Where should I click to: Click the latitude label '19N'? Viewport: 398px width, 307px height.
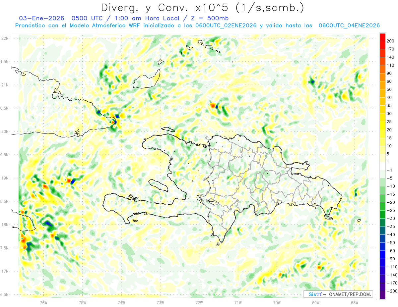(5, 178)
